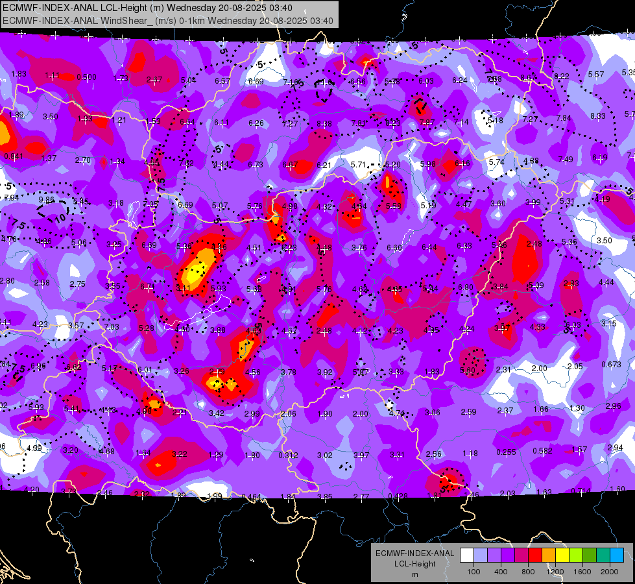Click 'LCL-Height' text in the legend box

pyautogui.click(x=414, y=564)
